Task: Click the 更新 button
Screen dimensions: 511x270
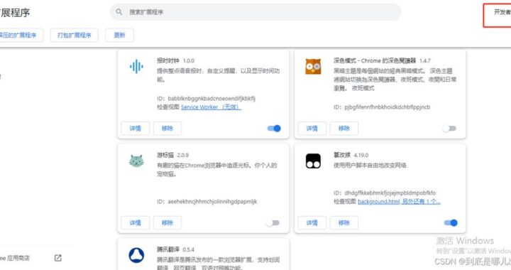Action: [x=120, y=36]
